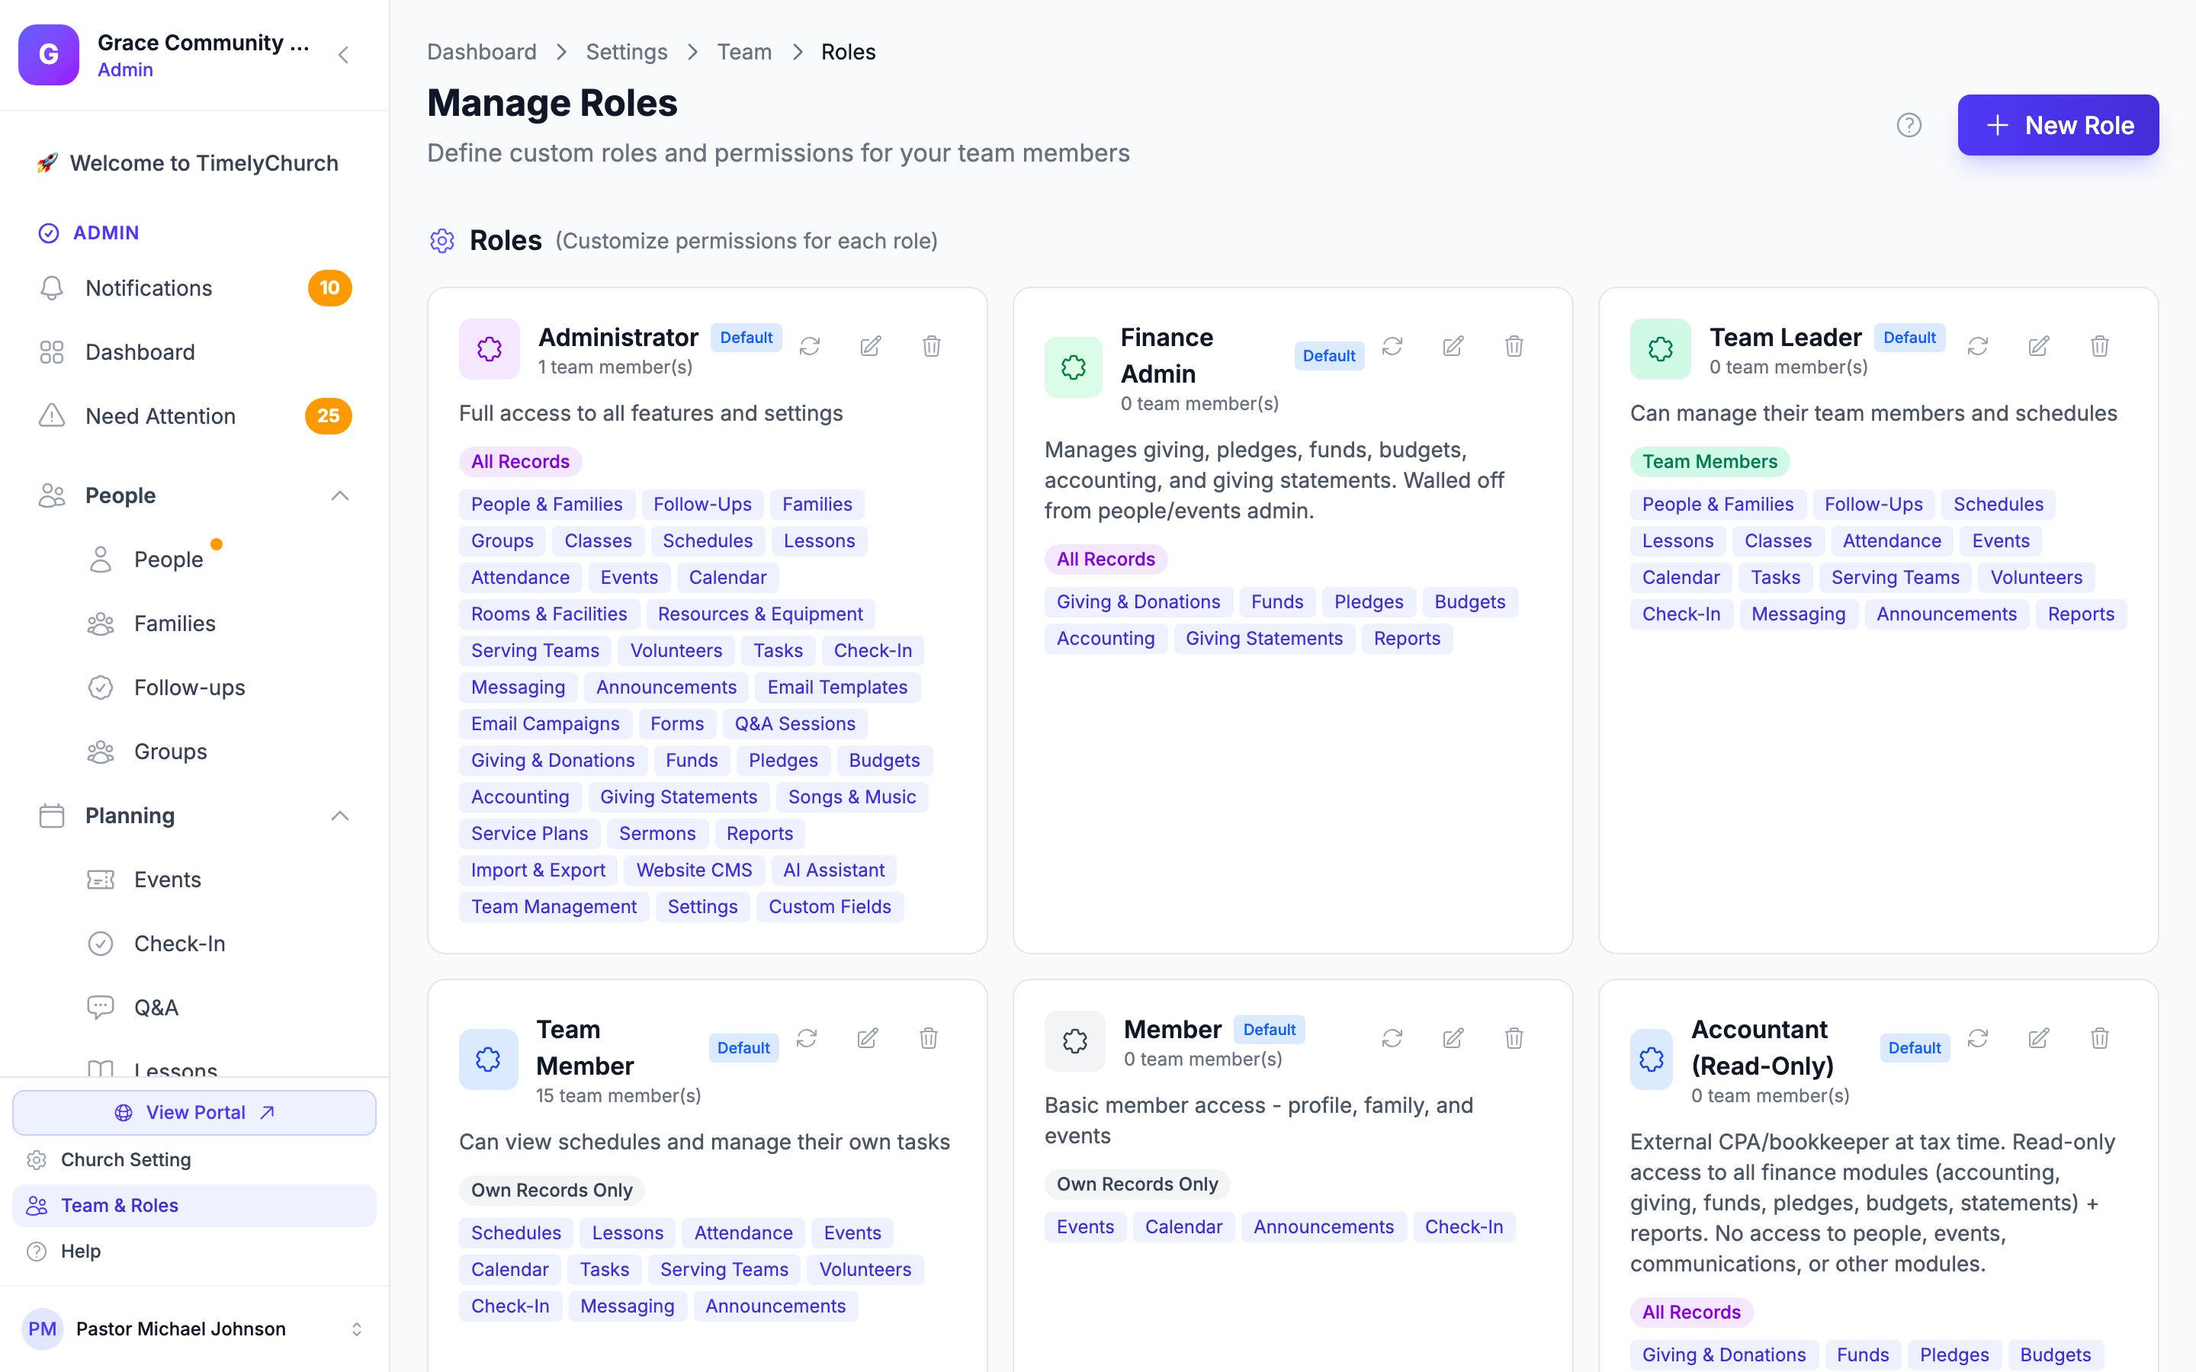This screenshot has width=2196, height=1372.
Task: Click the Team Members scope tag
Action: (1710, 462)
